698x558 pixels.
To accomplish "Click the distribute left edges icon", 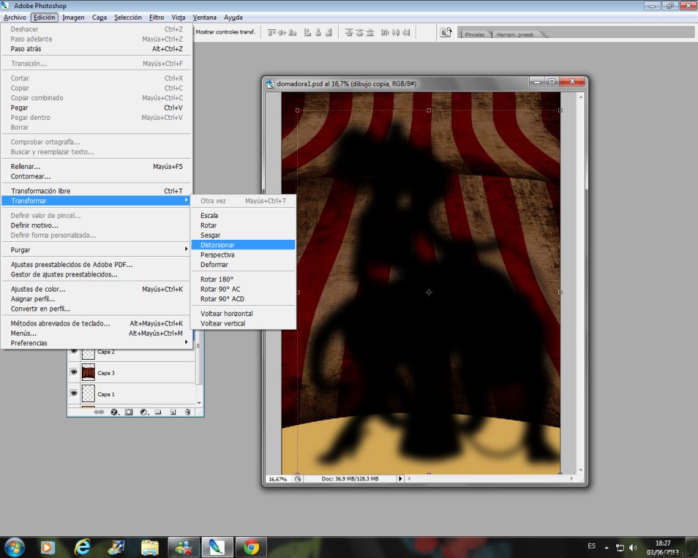I will tap(385, 33).
